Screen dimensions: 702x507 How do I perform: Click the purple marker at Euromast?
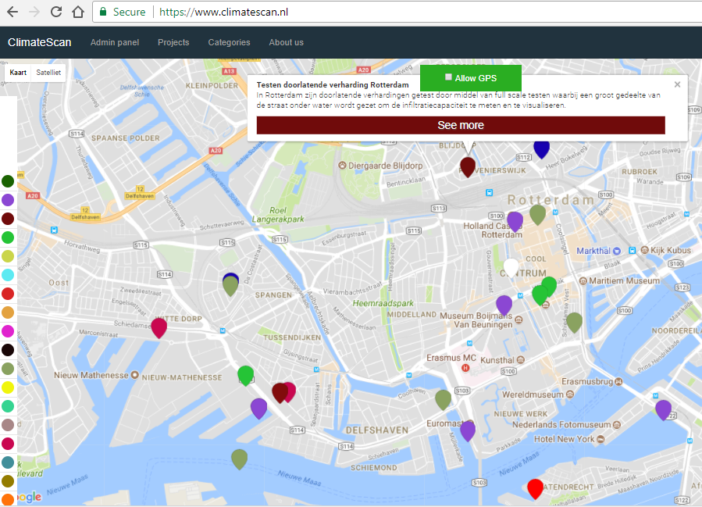468,431
